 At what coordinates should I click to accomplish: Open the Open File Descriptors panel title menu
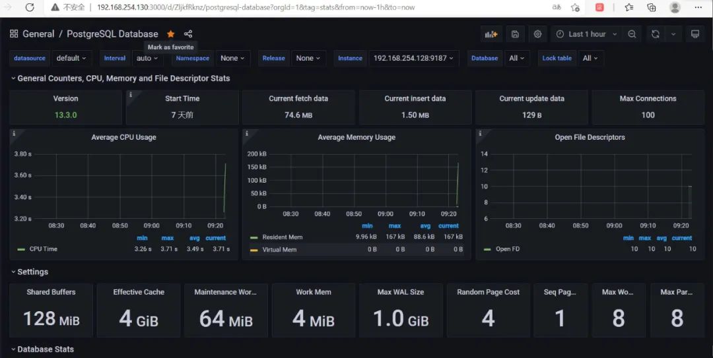pos(590,137)
